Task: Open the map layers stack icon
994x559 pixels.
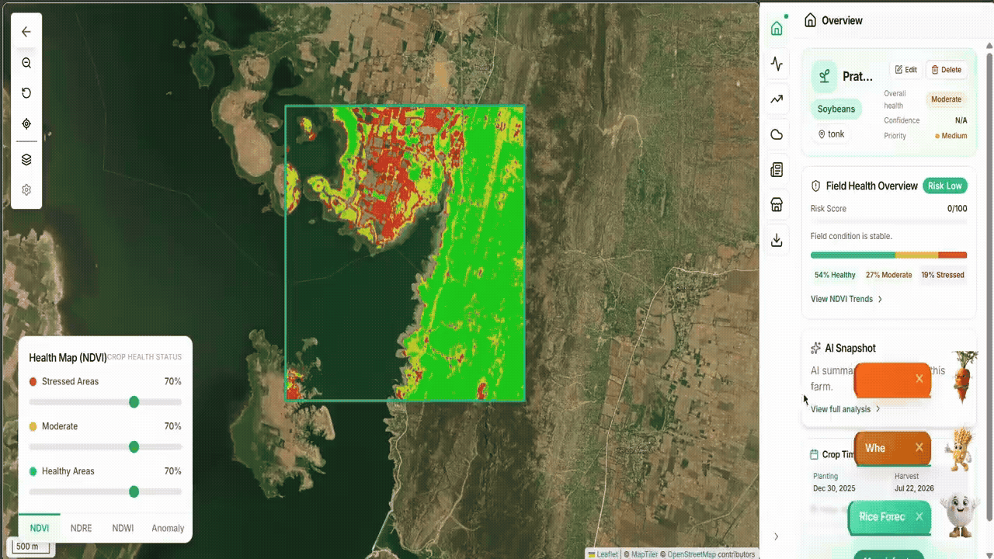Action: [x=26, y=159]
